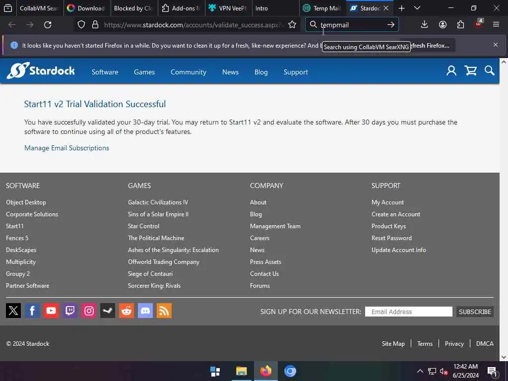Focus the stardock.com URL bar
Image resolution: width=508 pixels, height=381 pixels.
pyautogui.click(x=193, y=25)
